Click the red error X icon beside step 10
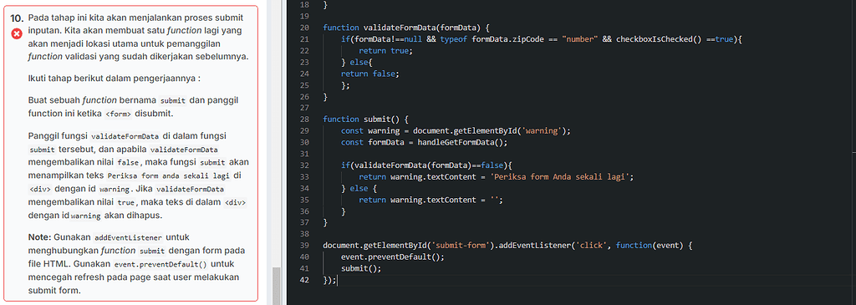 (x=17, y=34)
